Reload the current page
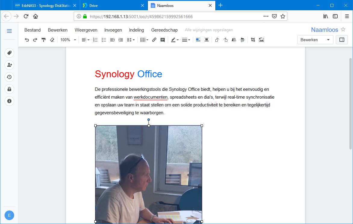This screenshot has width=353, height=224. (x=26, y=16)
